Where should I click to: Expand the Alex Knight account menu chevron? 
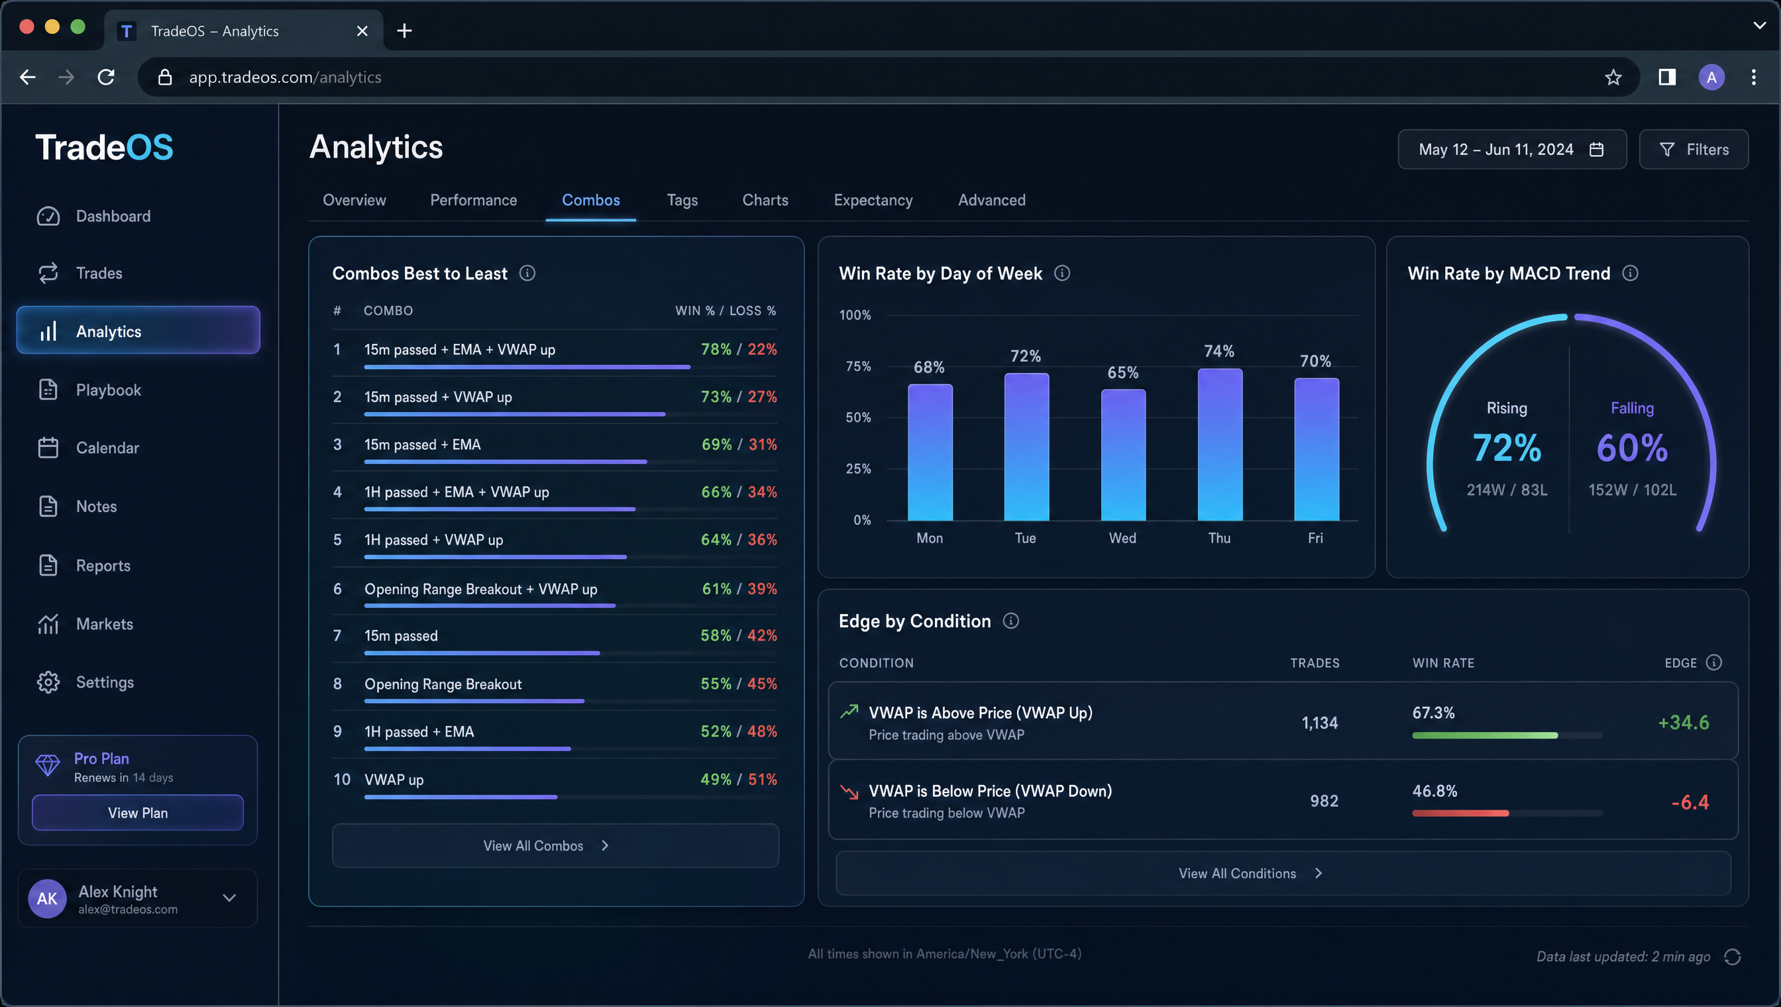(230, 898)
